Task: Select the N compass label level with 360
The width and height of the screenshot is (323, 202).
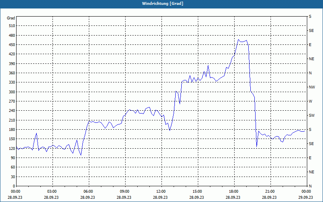Action: 310,73
